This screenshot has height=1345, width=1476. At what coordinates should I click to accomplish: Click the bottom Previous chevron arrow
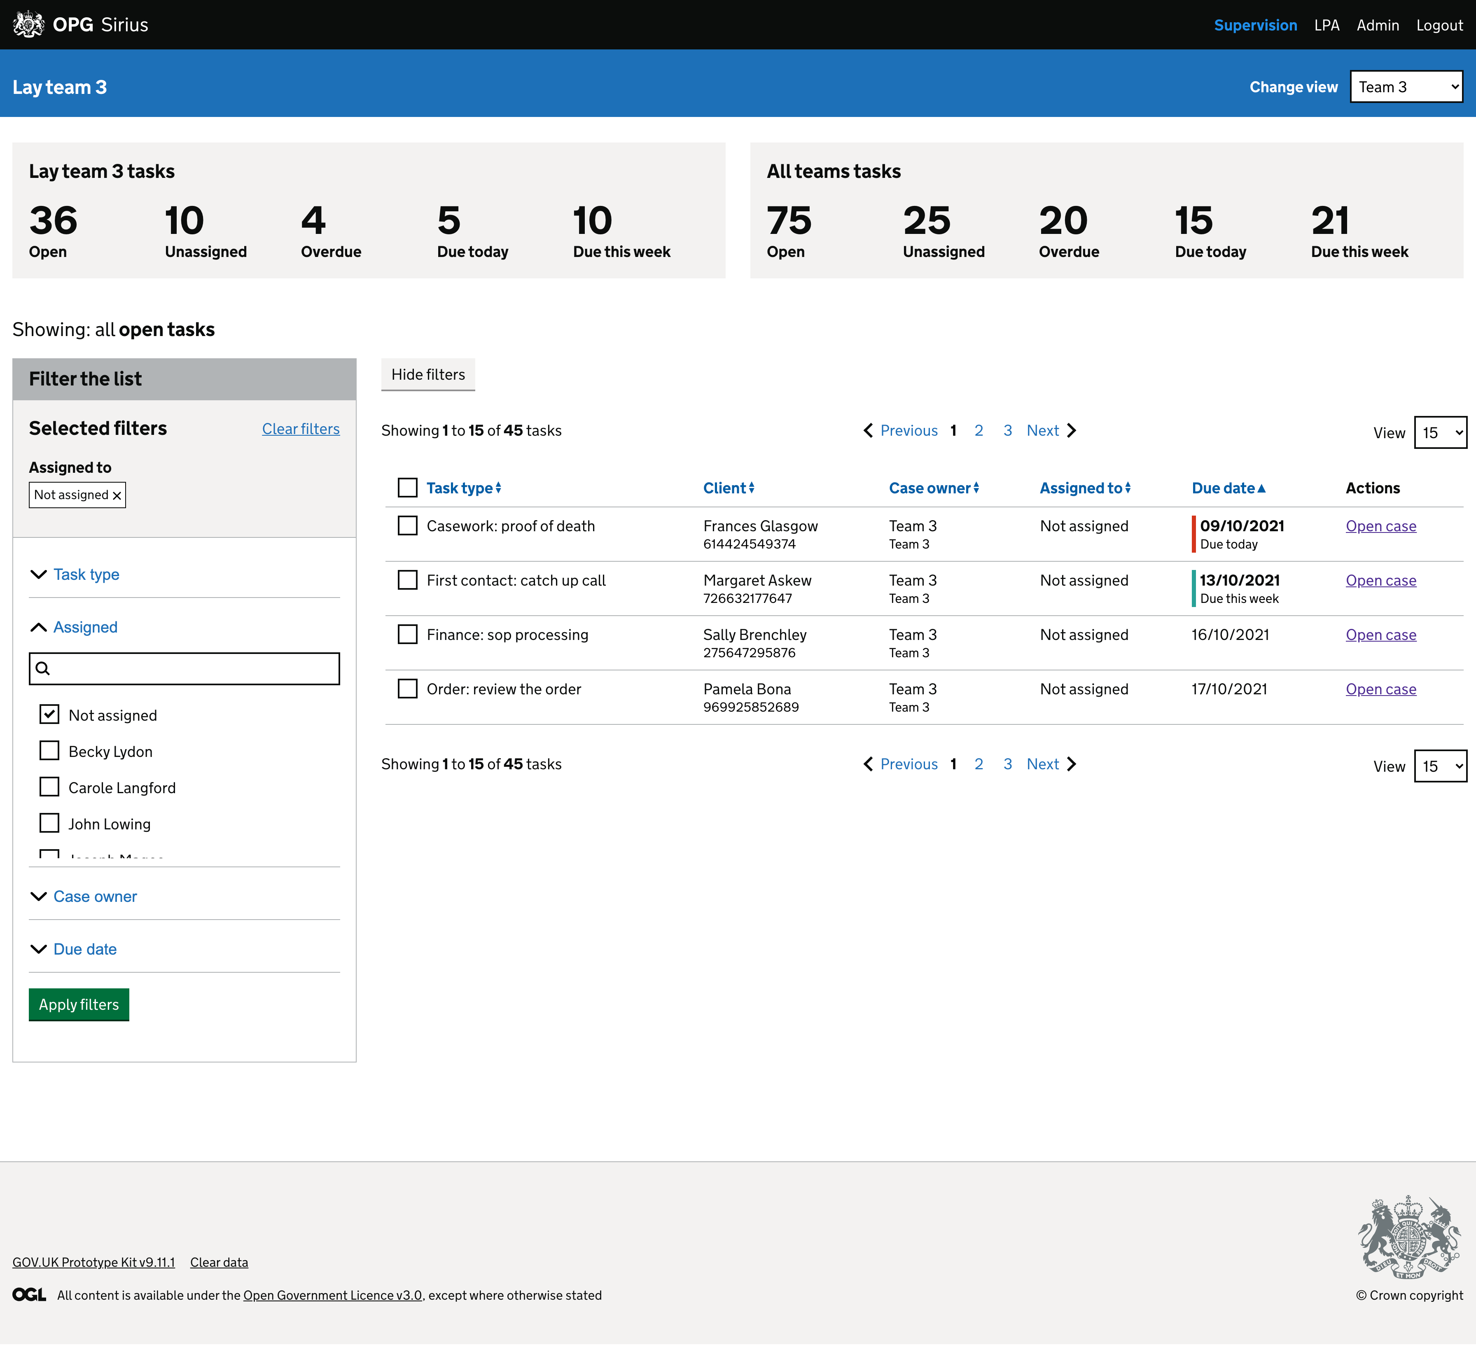pyautogui.click(x=868, y=764)
